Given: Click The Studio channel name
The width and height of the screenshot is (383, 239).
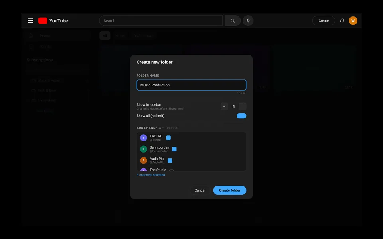Looking at the screenshot, I should (x=158, y=170).
